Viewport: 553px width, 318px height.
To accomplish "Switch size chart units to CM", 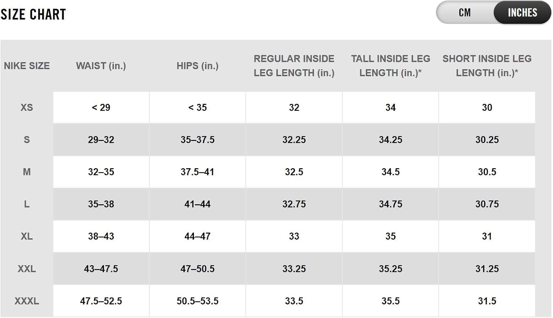I will point(465,13).
